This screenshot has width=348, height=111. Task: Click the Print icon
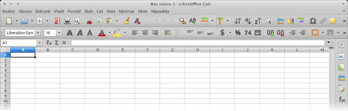(x=67, y=21)
